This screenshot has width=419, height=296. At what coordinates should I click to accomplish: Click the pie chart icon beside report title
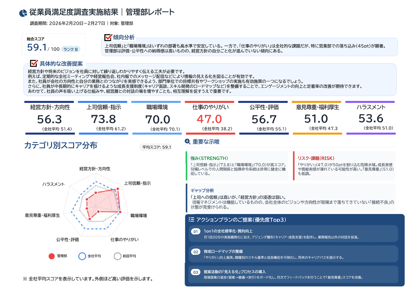click(x=23, y=13)
